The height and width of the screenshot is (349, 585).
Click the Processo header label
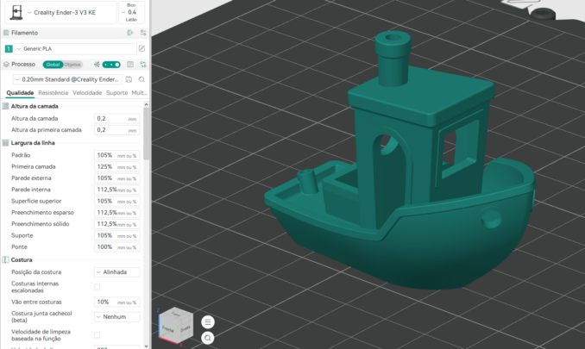click(x=23, y=65)
